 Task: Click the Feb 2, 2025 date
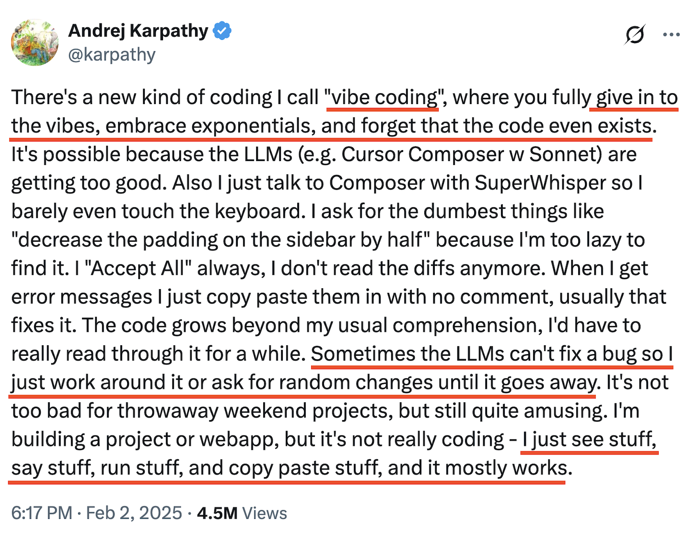[x=134, y=513]
